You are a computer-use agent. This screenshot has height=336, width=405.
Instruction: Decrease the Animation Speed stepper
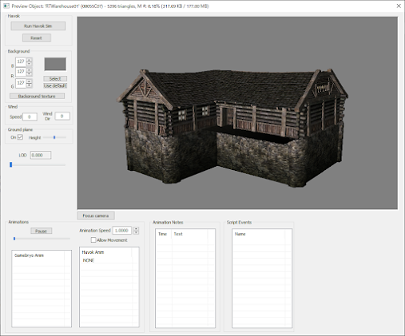point(136,232)
